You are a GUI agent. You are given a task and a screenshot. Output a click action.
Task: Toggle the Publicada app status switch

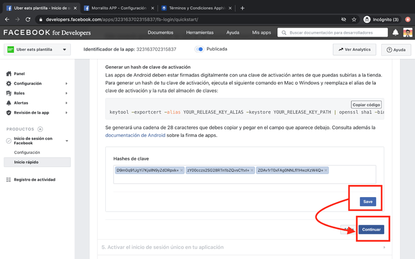[199, 49]
